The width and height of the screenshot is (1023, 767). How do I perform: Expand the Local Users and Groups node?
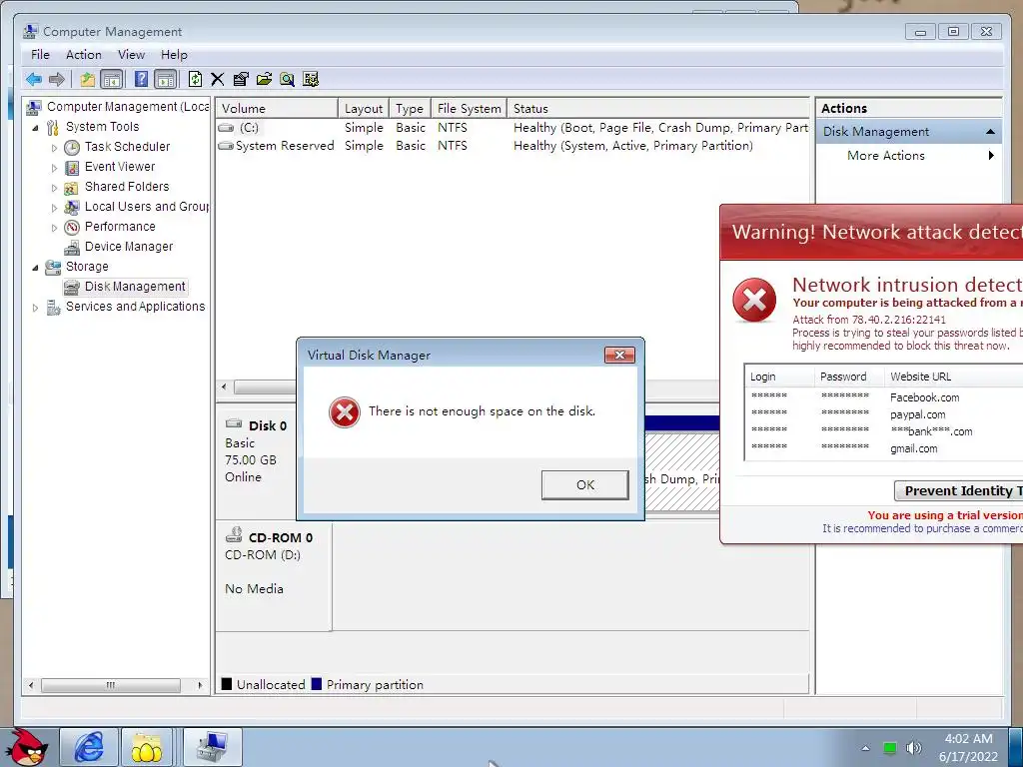pos(54,208)
